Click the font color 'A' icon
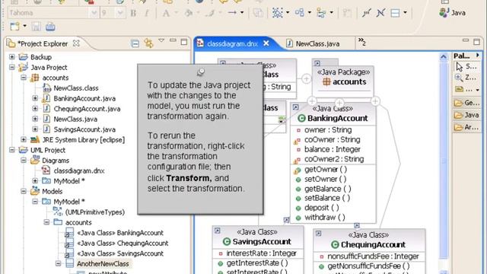 (166, 13)
